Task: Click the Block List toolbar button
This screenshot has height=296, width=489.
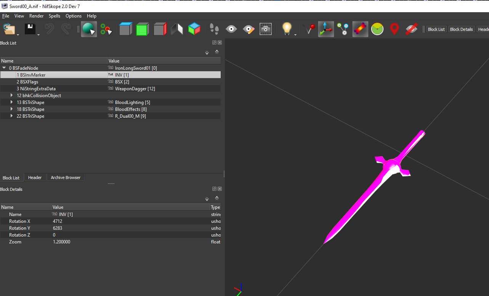Action: (436, 29)
